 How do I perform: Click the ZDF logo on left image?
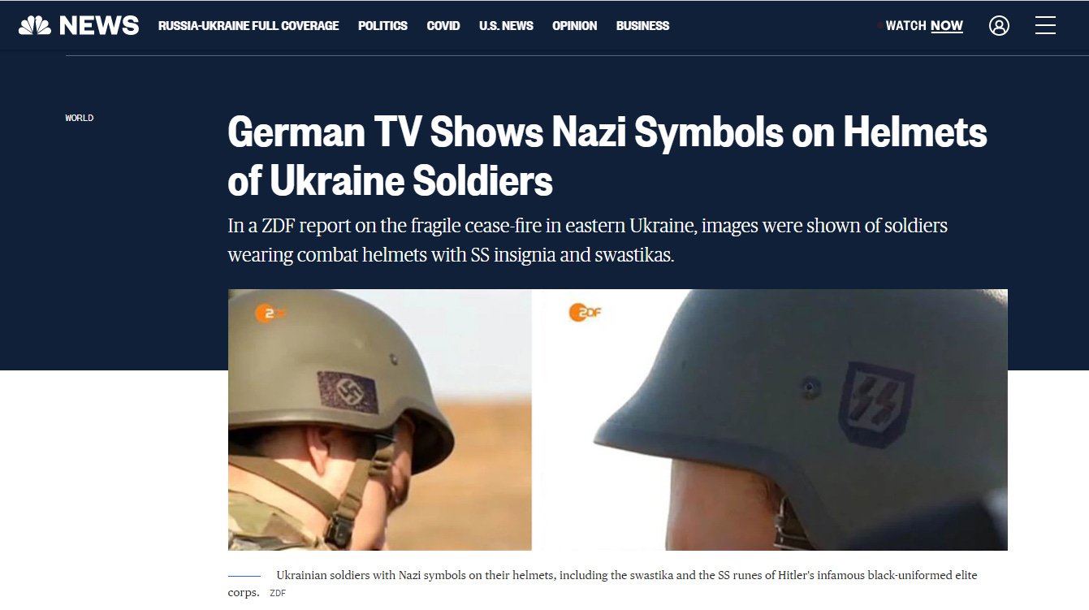tap(270, 313)
